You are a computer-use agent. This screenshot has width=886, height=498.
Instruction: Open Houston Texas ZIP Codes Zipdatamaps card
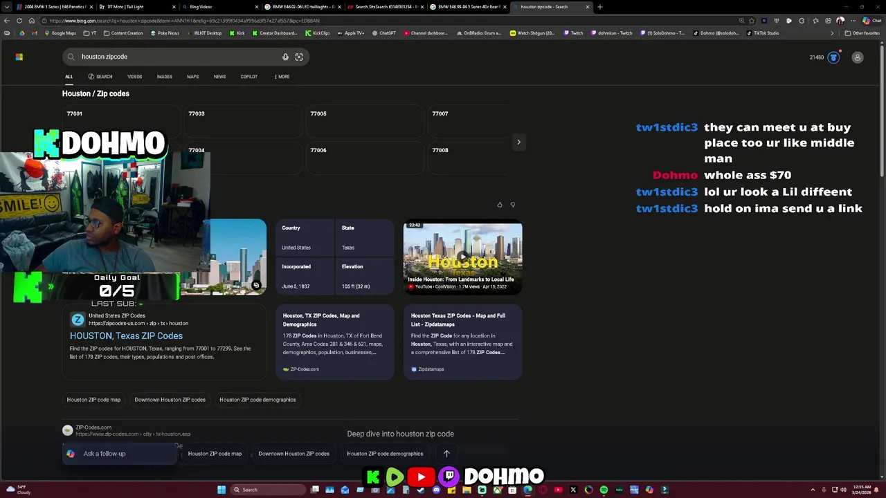pyautogui.click(x=462, y=342)
